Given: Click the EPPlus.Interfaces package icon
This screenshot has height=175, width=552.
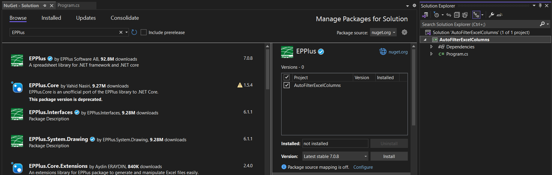Looking at the screenshot, I should click(x=17, y=114).
